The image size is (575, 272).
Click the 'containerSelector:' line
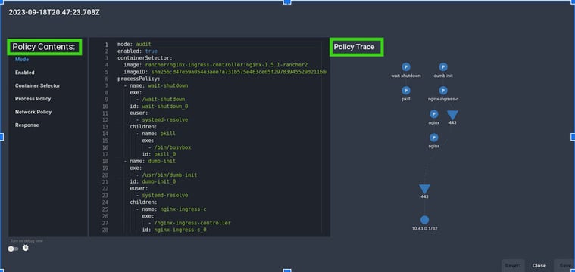[145, 58]
